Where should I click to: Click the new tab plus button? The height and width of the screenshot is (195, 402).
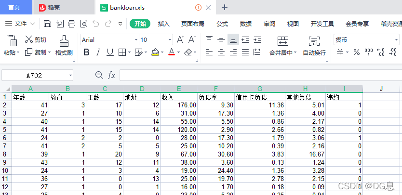tap(224, 7)
